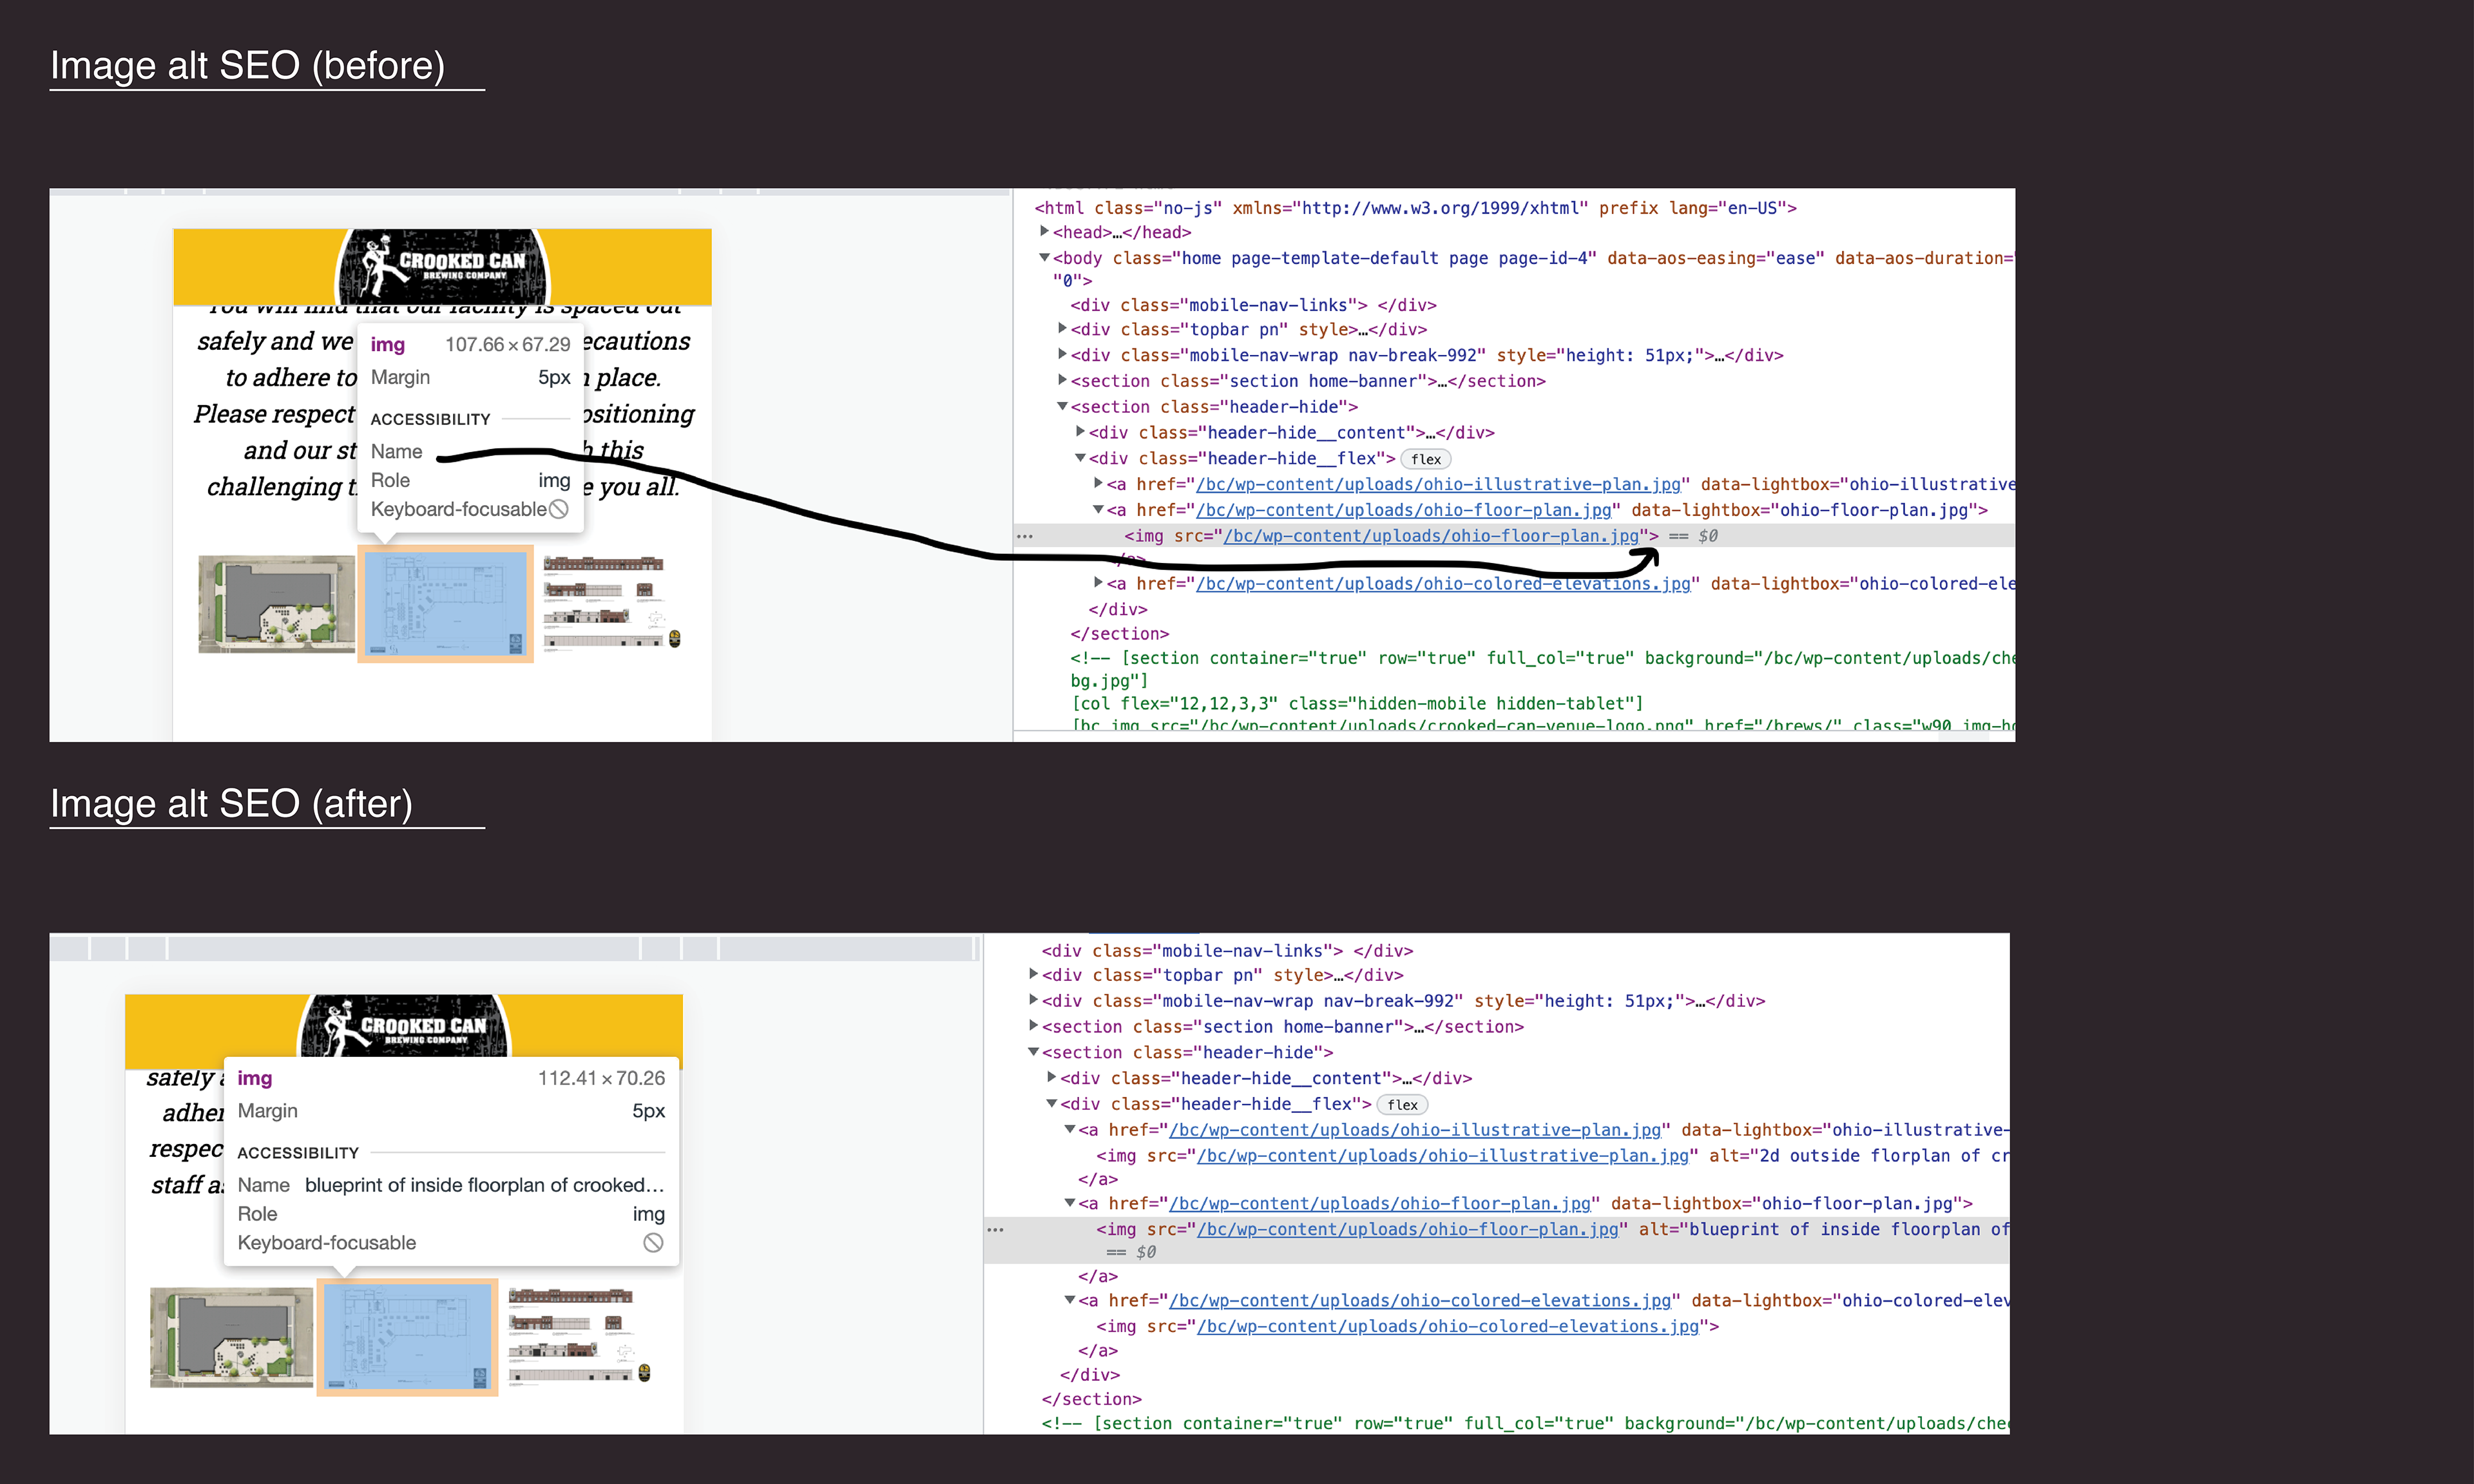Click the aerial site plan thumbnail in before page
Viewport: 2474px width, 1484px height.
point(276,604)
